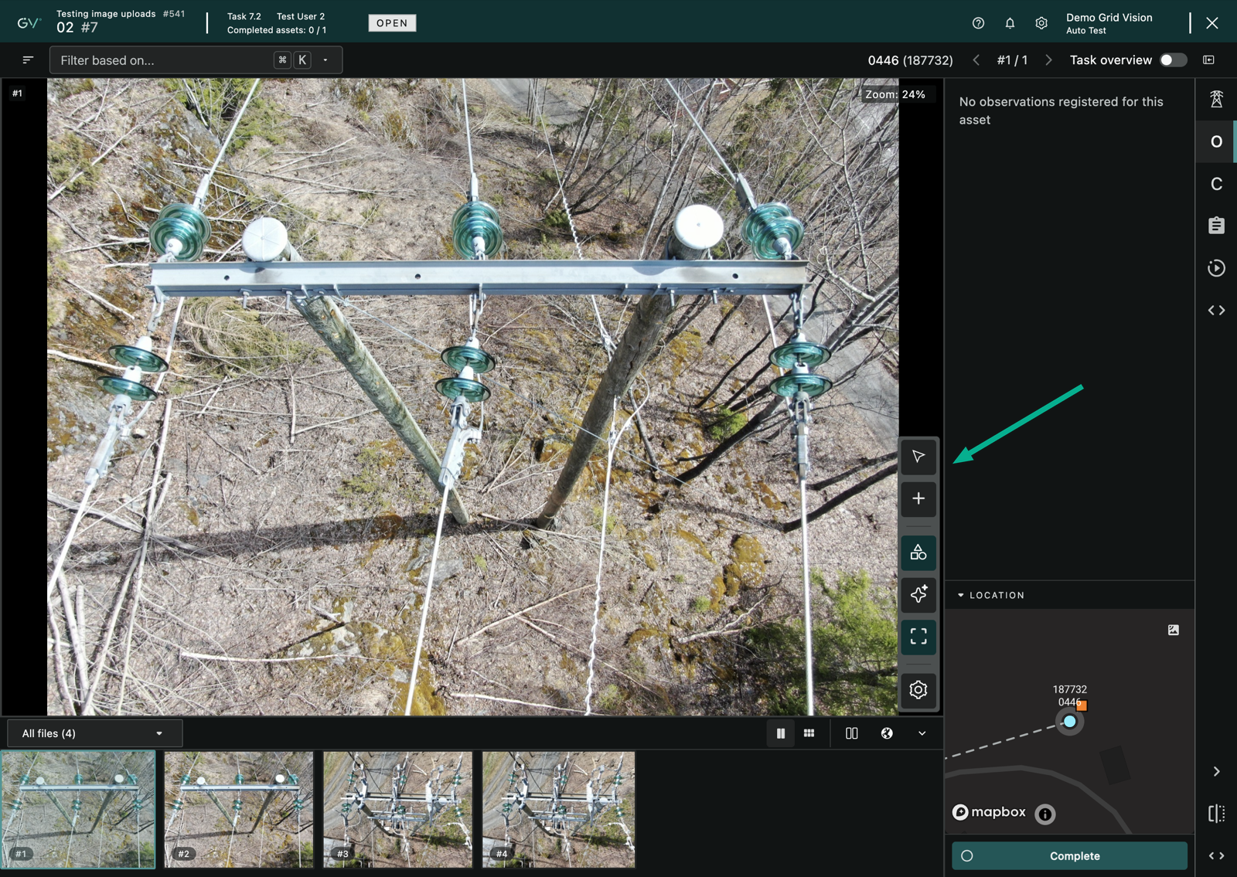This screenshot has height=877, width=1237.
Task: Switch to the C tab in sidebar
Action: (1216, 184)
